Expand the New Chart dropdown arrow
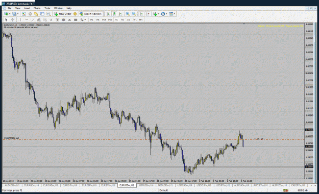319x194 pixels. (x=10, y=14)
